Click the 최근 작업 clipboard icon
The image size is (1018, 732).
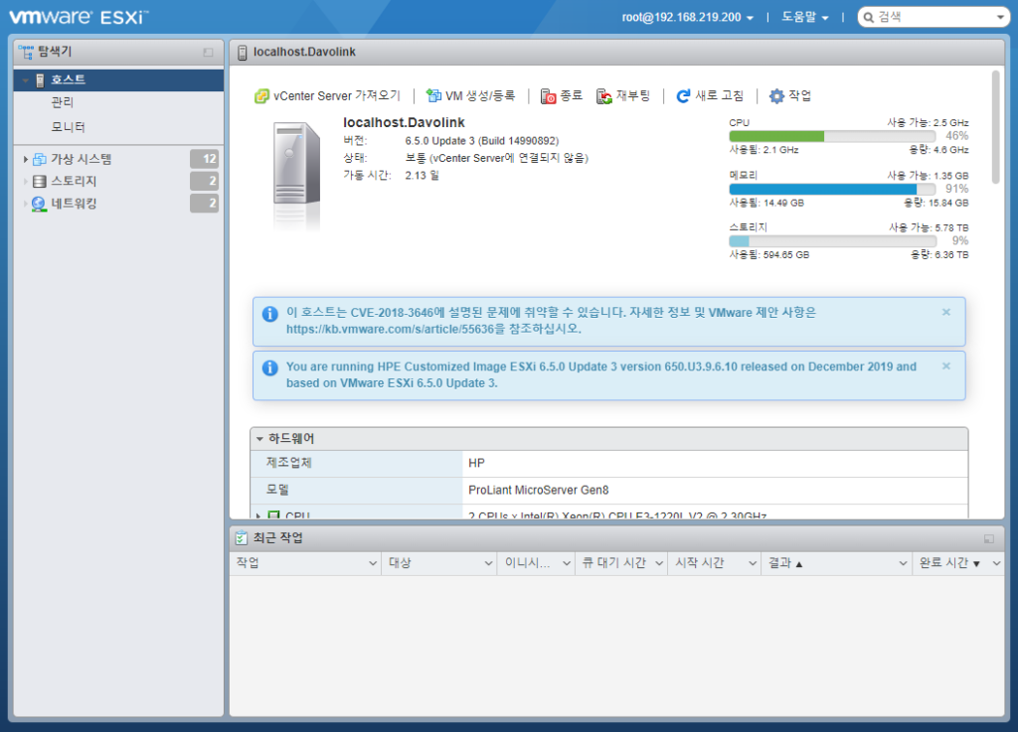point(242,537)
